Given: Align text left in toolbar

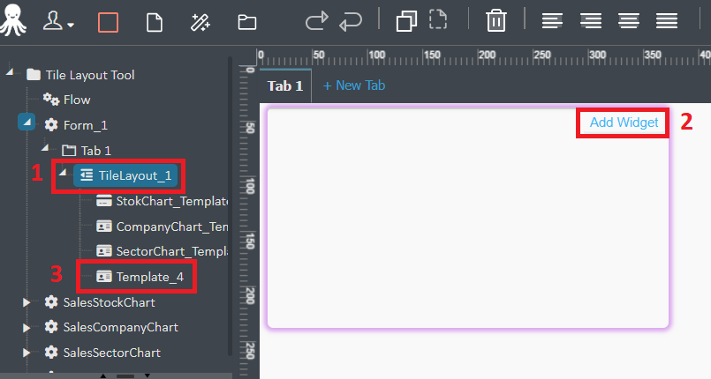Looking at the screenshot, I should (552, 21).
